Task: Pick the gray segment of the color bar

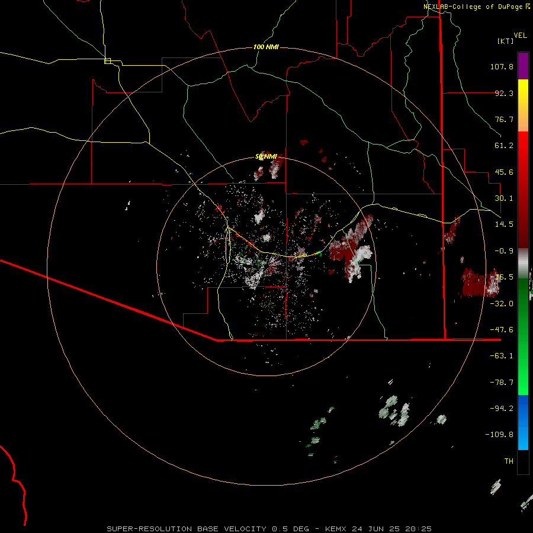Action: (523, 263)
